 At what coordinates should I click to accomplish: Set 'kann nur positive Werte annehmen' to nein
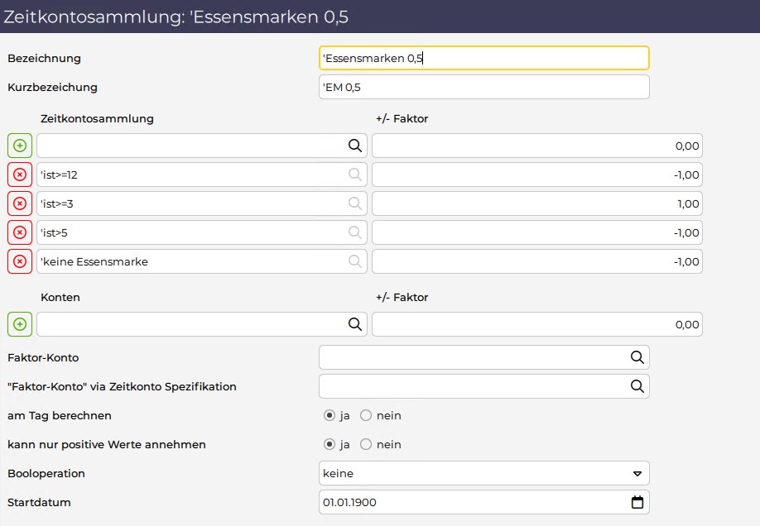366,444
